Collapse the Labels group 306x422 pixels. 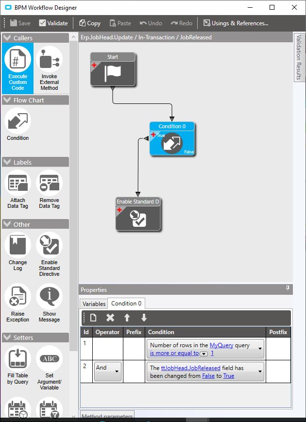tap(7, 162)
